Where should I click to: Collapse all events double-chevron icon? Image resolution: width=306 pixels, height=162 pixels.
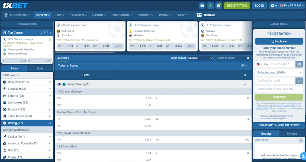point(245,75)
